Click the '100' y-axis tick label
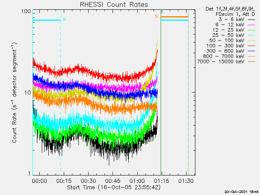 [x=26, y=11]
